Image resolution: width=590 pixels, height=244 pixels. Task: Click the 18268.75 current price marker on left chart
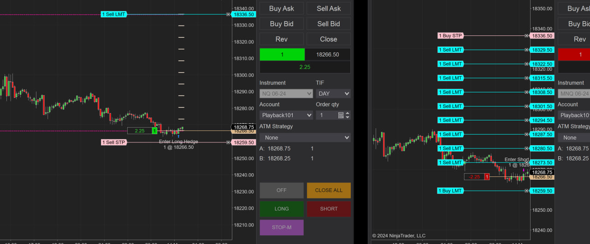(243, 127)
